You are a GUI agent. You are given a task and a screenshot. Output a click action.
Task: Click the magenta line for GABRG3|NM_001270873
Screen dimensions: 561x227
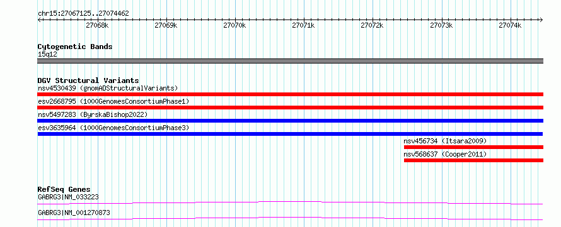(x=290, y=218)
